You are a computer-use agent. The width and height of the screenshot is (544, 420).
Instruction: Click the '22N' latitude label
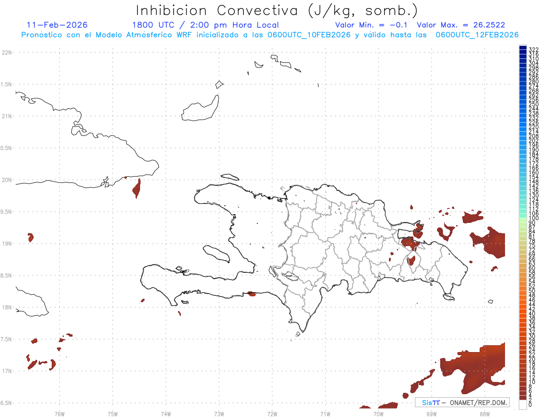(6, 53)
